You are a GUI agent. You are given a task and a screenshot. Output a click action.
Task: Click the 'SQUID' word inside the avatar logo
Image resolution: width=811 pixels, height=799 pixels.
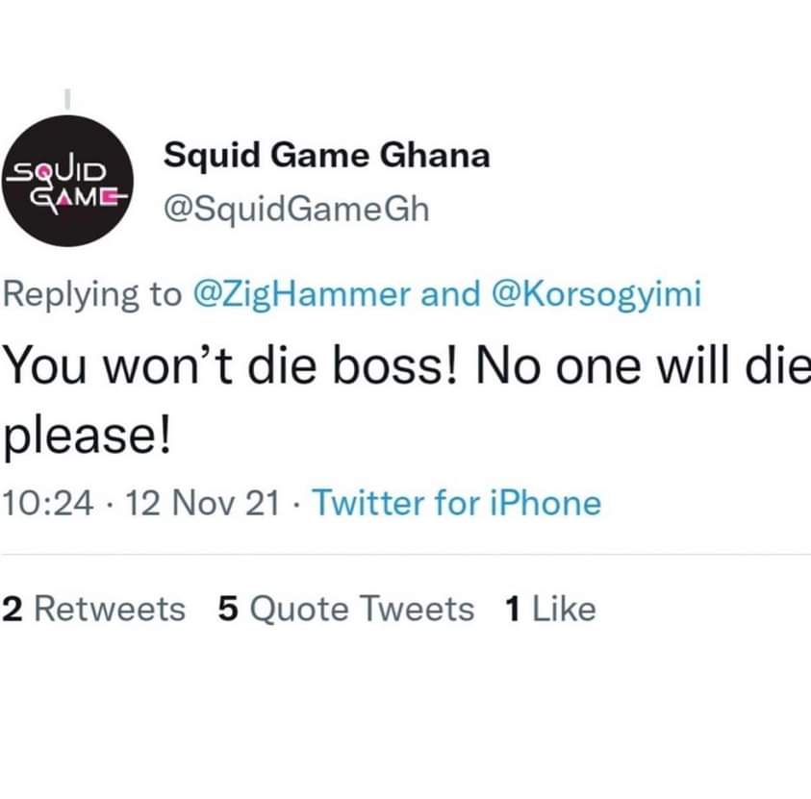point(59,170)
